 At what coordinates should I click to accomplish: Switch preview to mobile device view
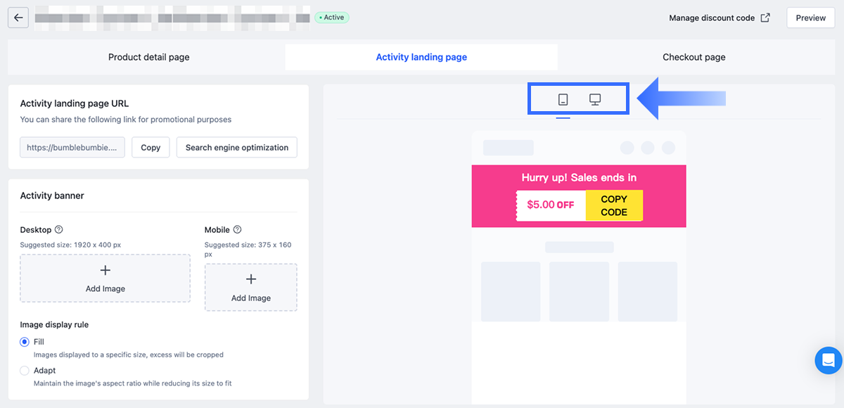(563, 99)
